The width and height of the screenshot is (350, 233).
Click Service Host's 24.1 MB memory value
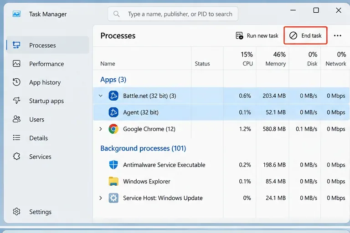[276, 198]
